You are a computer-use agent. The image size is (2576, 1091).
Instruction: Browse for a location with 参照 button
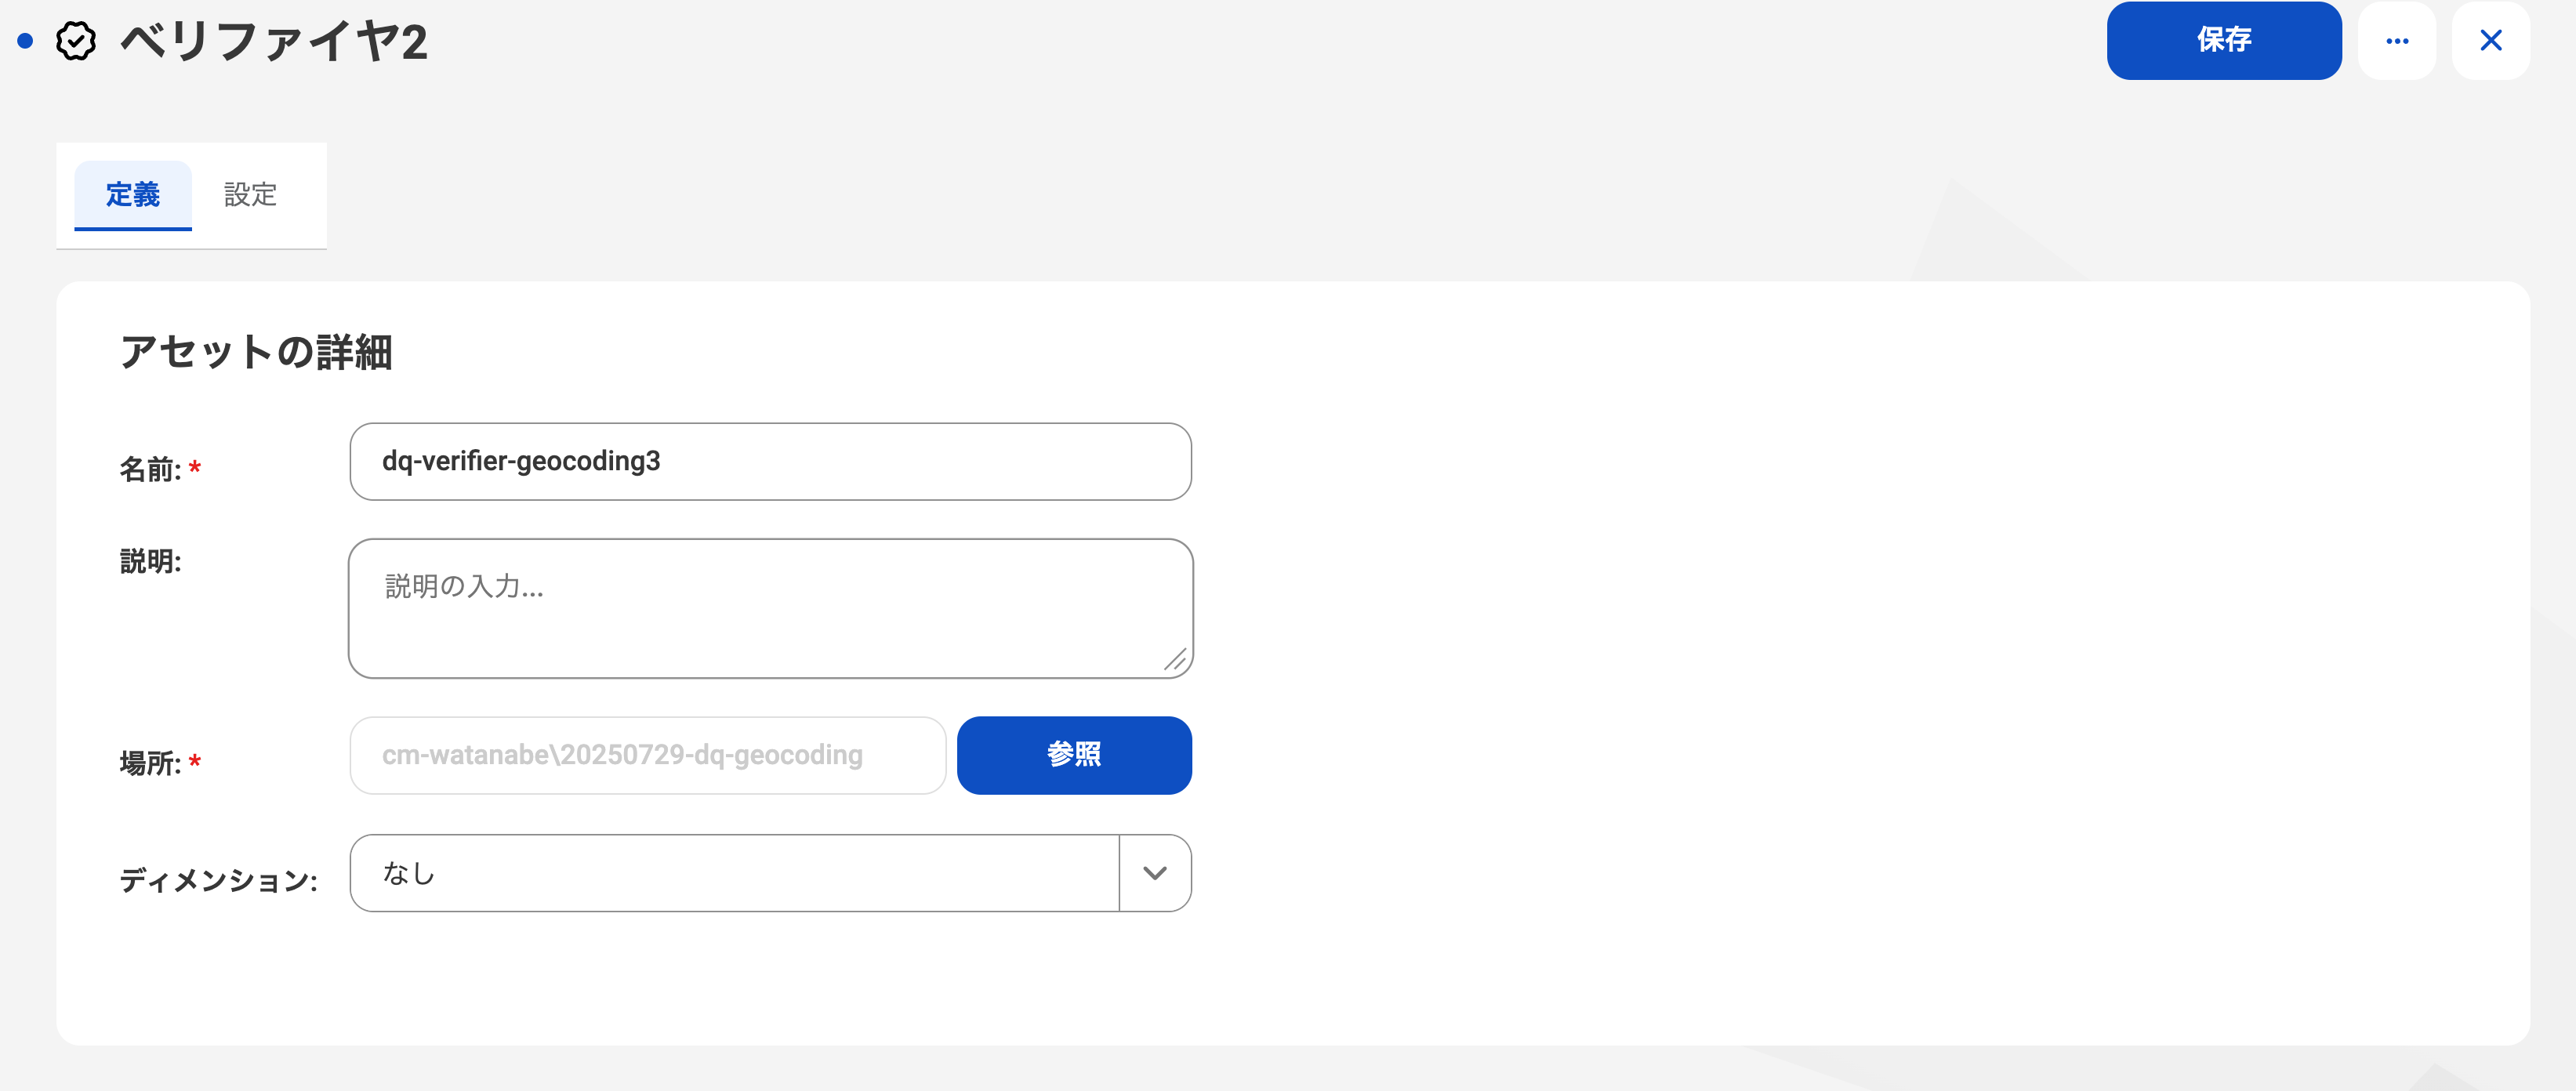pos(1074,755)
